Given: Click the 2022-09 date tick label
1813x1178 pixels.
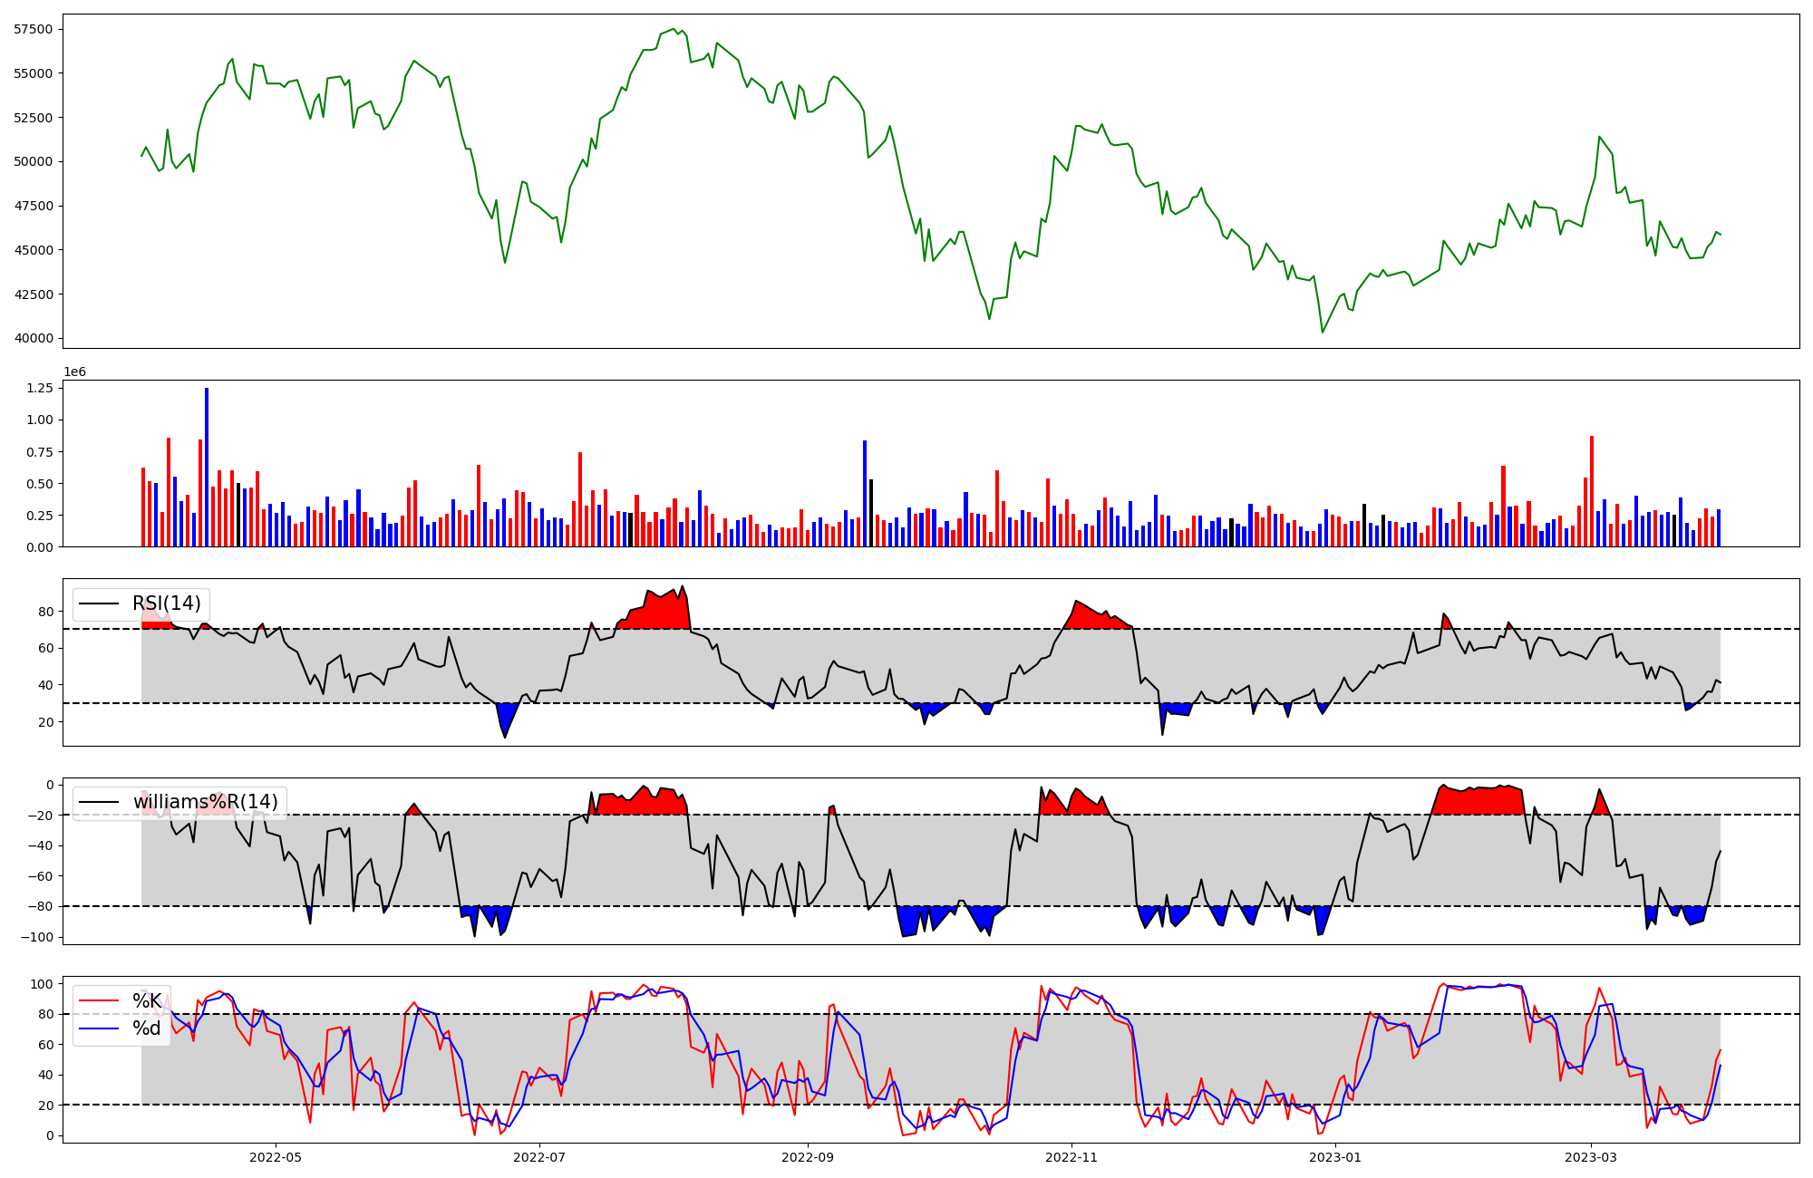Looking at the screenshot, I should point(808,1157).
